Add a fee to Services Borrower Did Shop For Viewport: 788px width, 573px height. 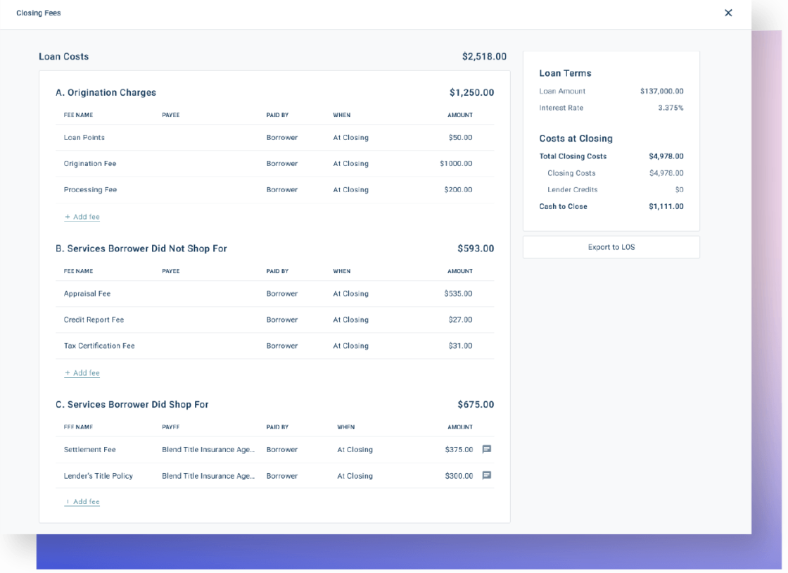(x=82, y=501)
